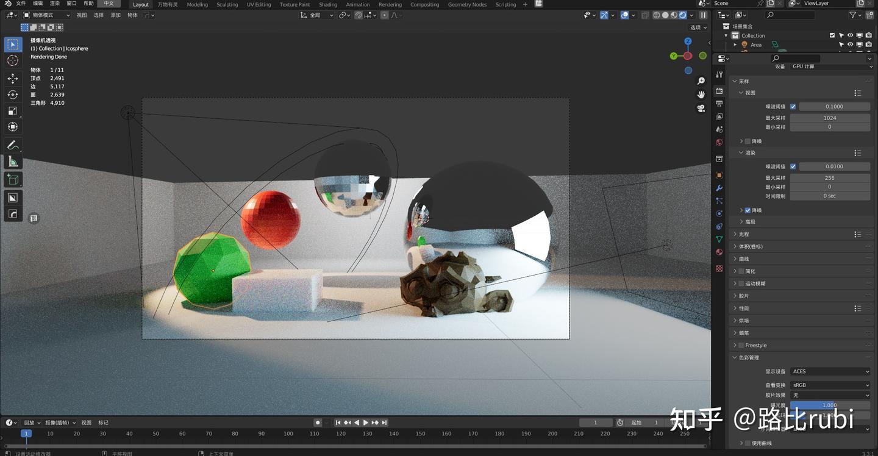Select the Scale tool
This screenshot has height=456, width=878.
point(13,110)
